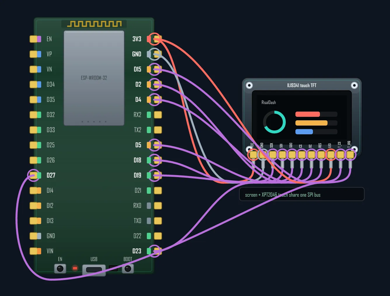Select the D19 pin pad
390x296 pixels.
[x=158, y=175]
